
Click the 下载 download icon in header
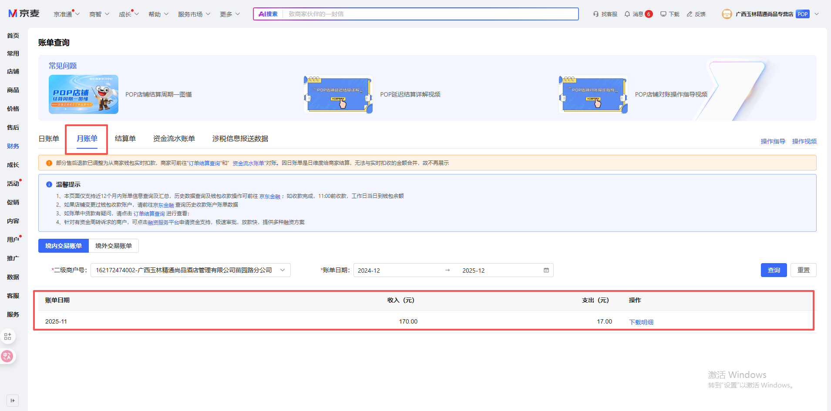[x=663, y=14]
